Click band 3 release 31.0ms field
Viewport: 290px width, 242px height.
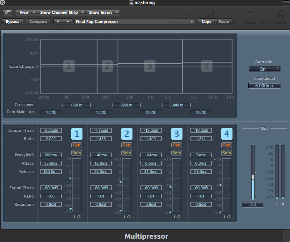point(151,171)
